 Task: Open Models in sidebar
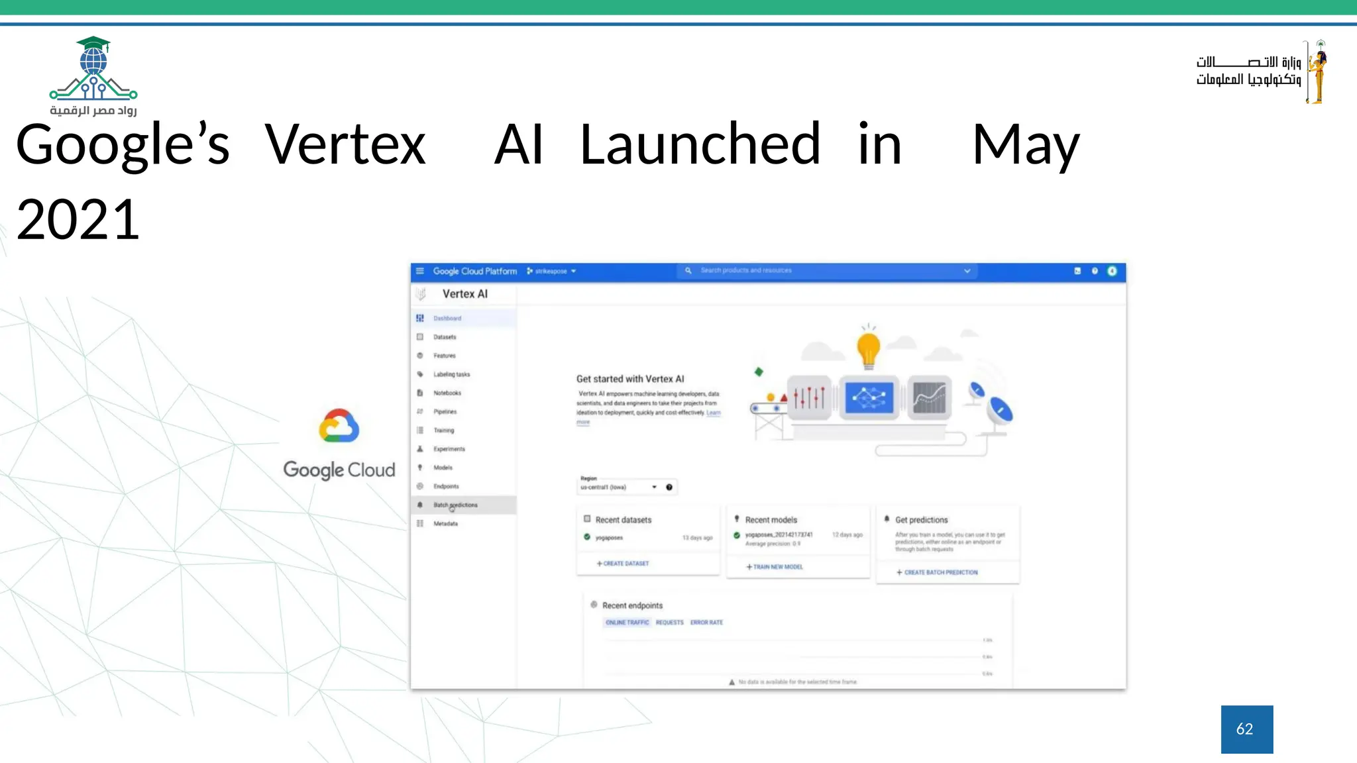coord(464,467)
